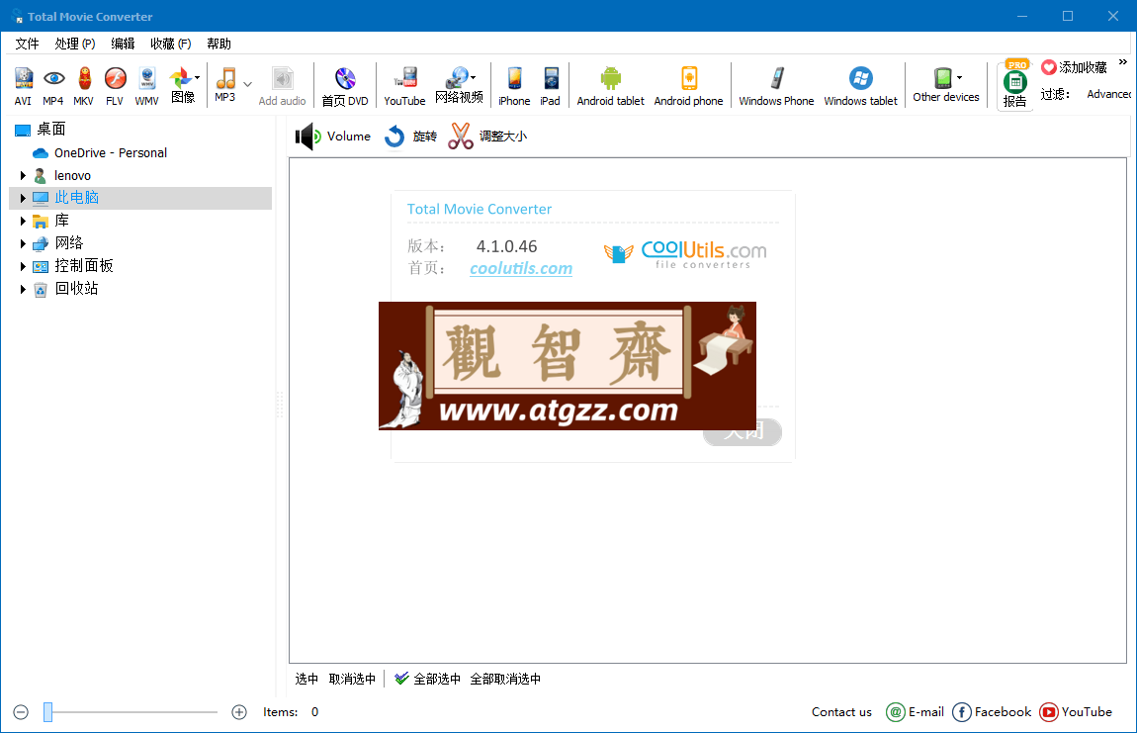The width and height of the screenshot is (1137, 733).
Task: Open the MP3 dropdown chevron
Action: point(248,84)
